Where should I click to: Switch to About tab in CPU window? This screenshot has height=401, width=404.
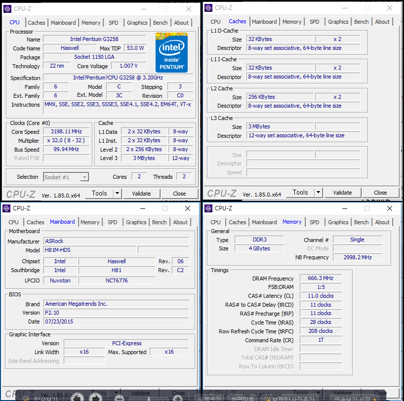coord(181,23)
